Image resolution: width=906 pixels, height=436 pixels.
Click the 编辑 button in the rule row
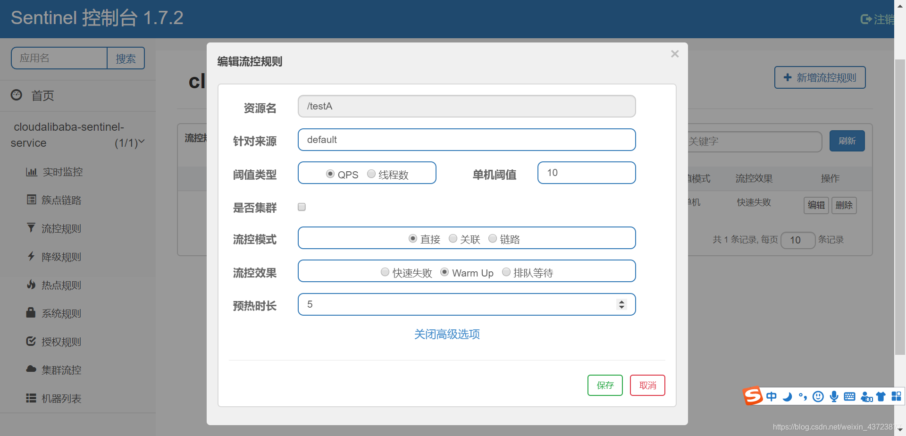click(x=816, y=205)
